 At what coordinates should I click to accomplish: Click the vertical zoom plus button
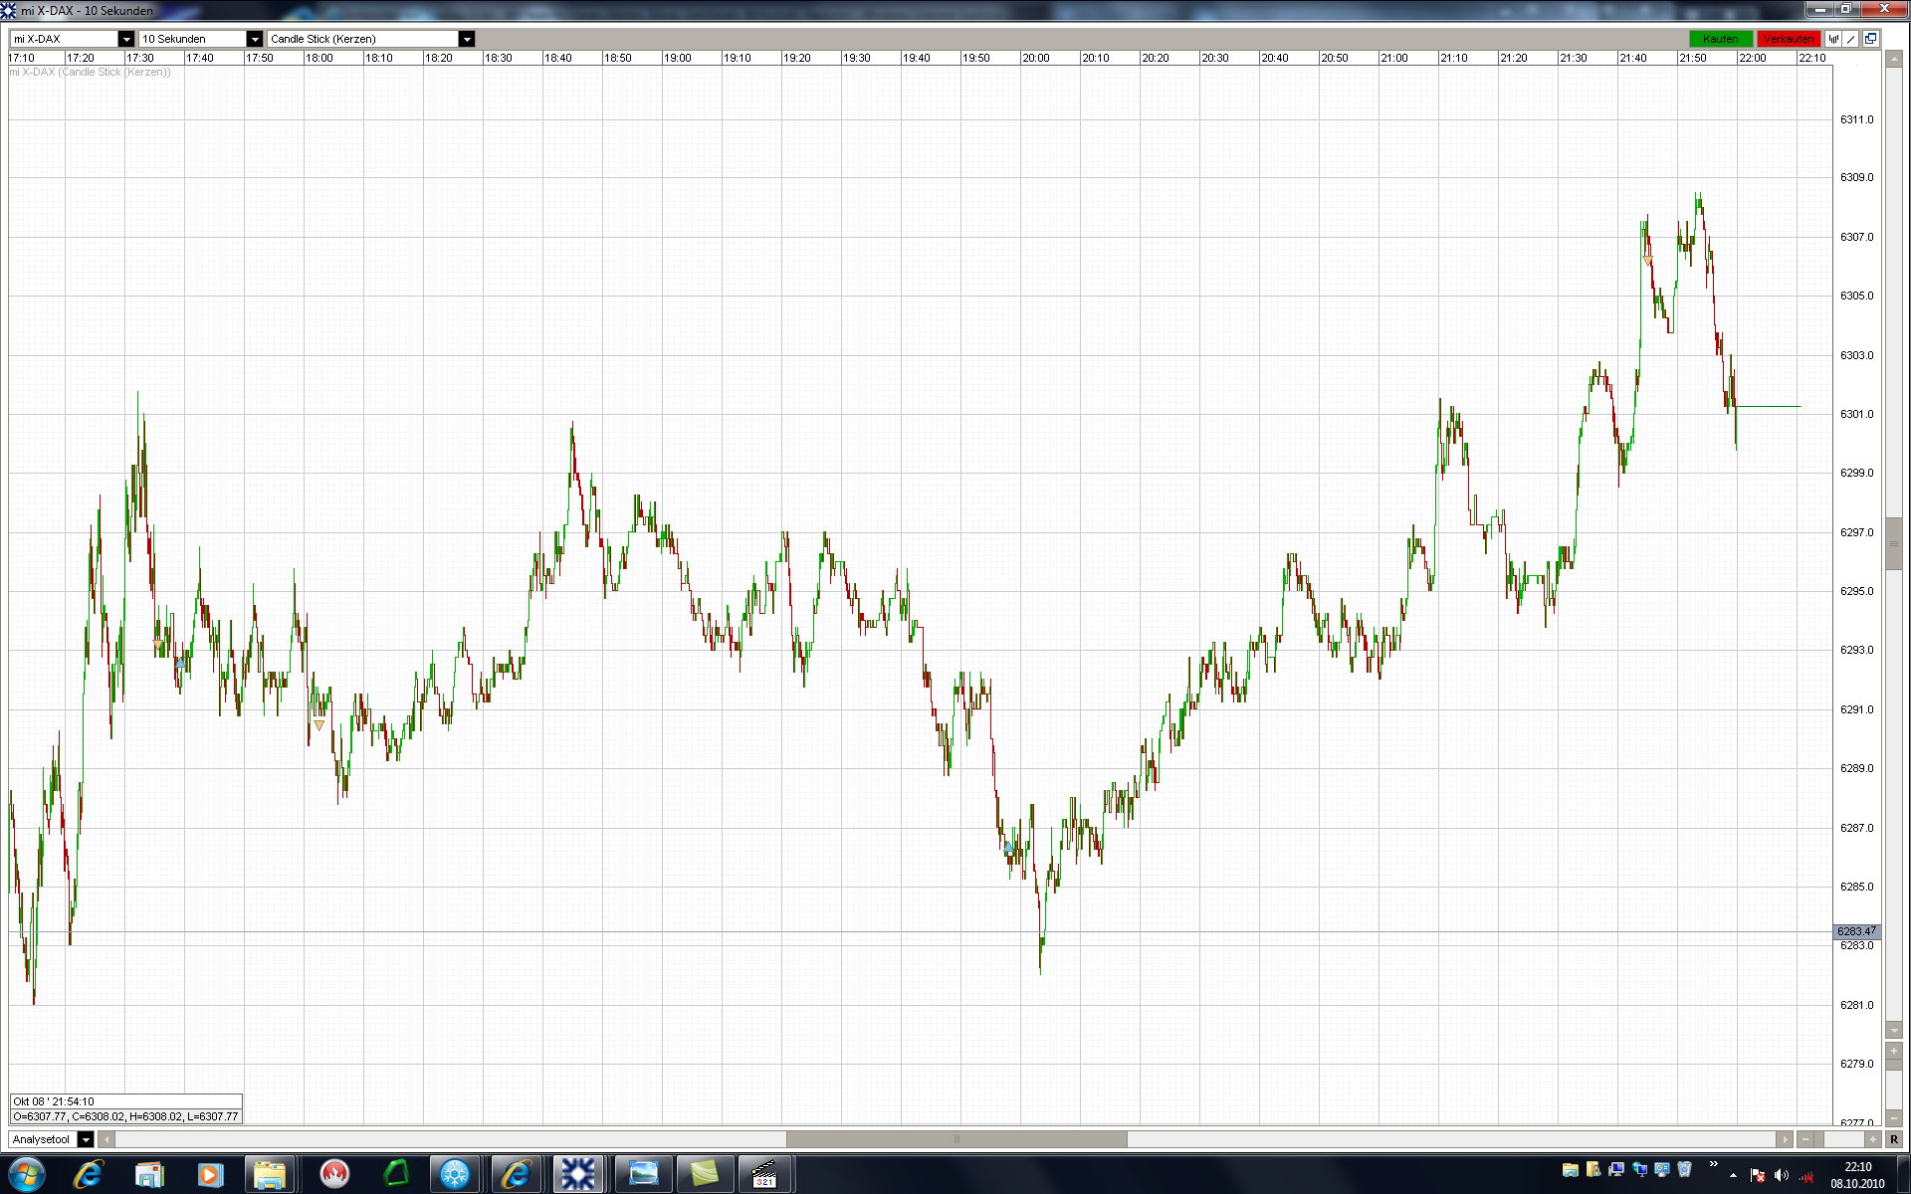[x=1893, y=1051]
